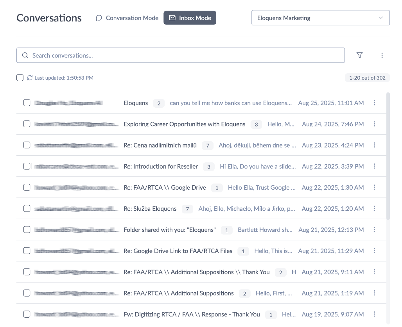Image resolution: width=402 pixels, height=327 pixels.
Task: Click the chat bubble icon in Conversation Mode
Action: (x=99, y=18)
